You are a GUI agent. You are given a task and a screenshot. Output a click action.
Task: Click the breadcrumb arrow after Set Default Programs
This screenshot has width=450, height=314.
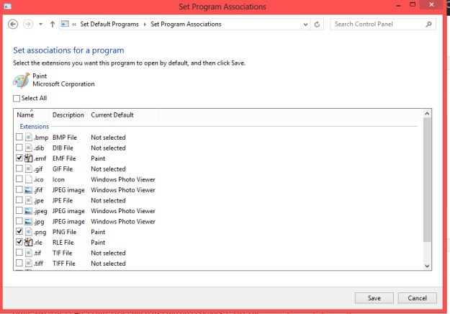(x=145, y=24)
